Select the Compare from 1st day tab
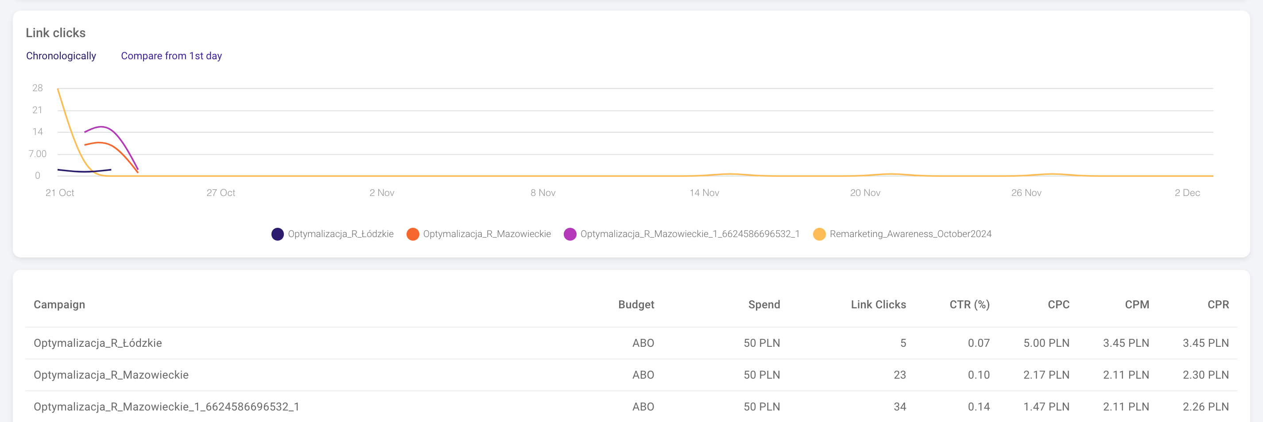The height and width of the screenshot is (422, 1263). 171,56
